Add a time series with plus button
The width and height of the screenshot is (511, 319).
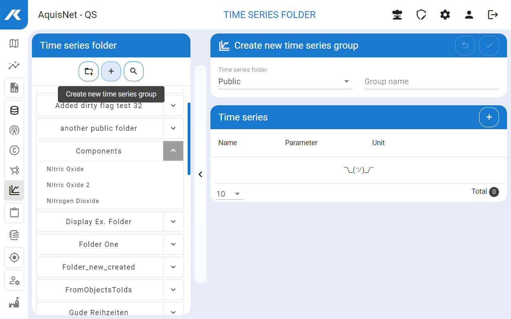tap(489, 117)
